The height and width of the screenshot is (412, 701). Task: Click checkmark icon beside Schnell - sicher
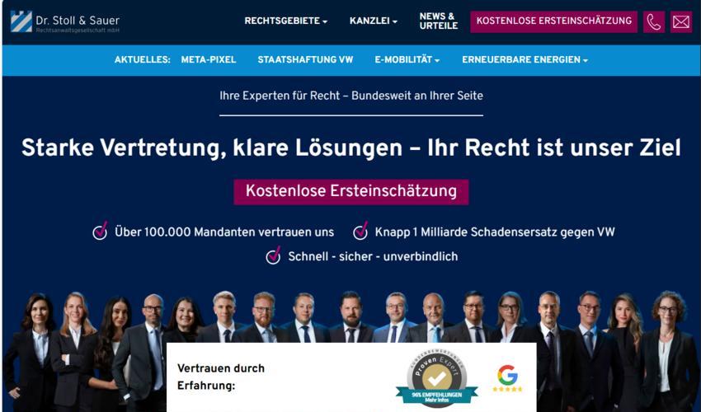click(273, 255)
